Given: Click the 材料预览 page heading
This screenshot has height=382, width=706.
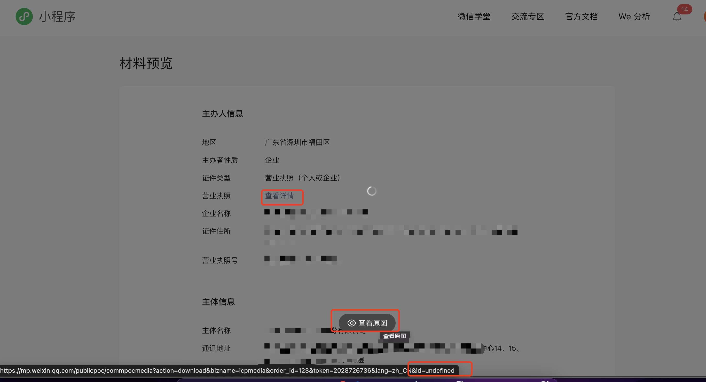Looking at the screenshot, I should (146, 63).
